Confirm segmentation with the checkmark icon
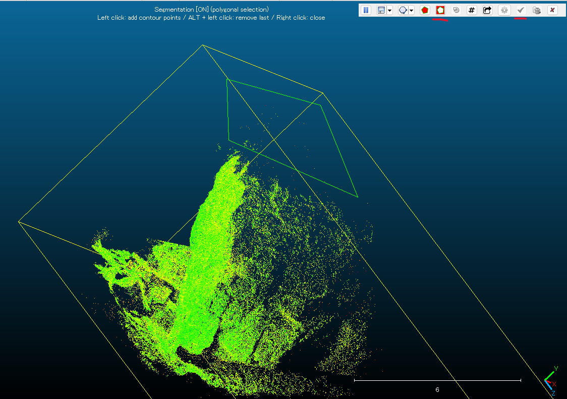Screen dimensions: 567x399 (521, 10)
